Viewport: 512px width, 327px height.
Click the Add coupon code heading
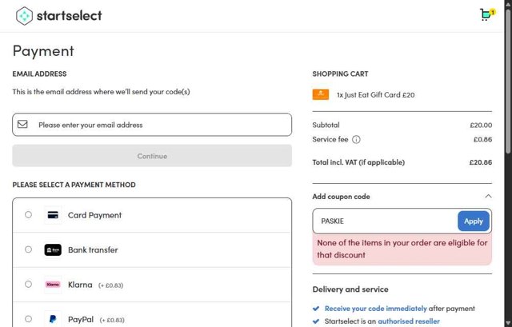342,197
